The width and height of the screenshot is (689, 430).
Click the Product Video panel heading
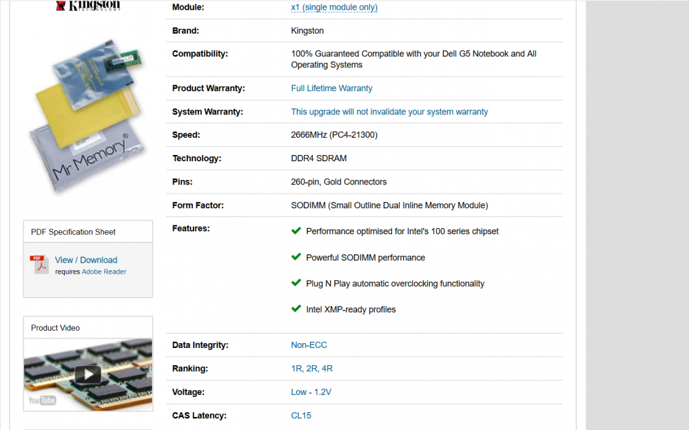(55, 328)
